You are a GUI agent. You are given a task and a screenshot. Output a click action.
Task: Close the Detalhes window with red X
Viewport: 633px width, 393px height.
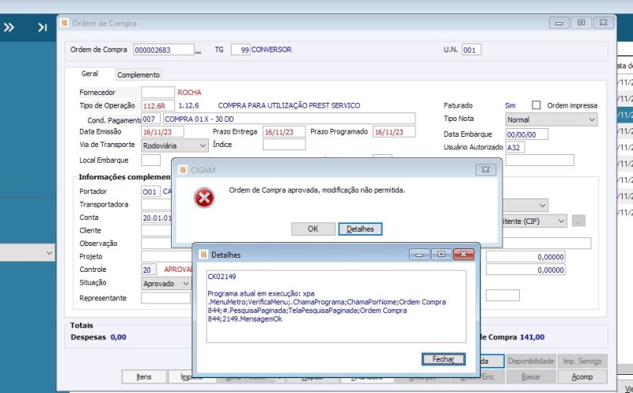click(x=464, y=254)
